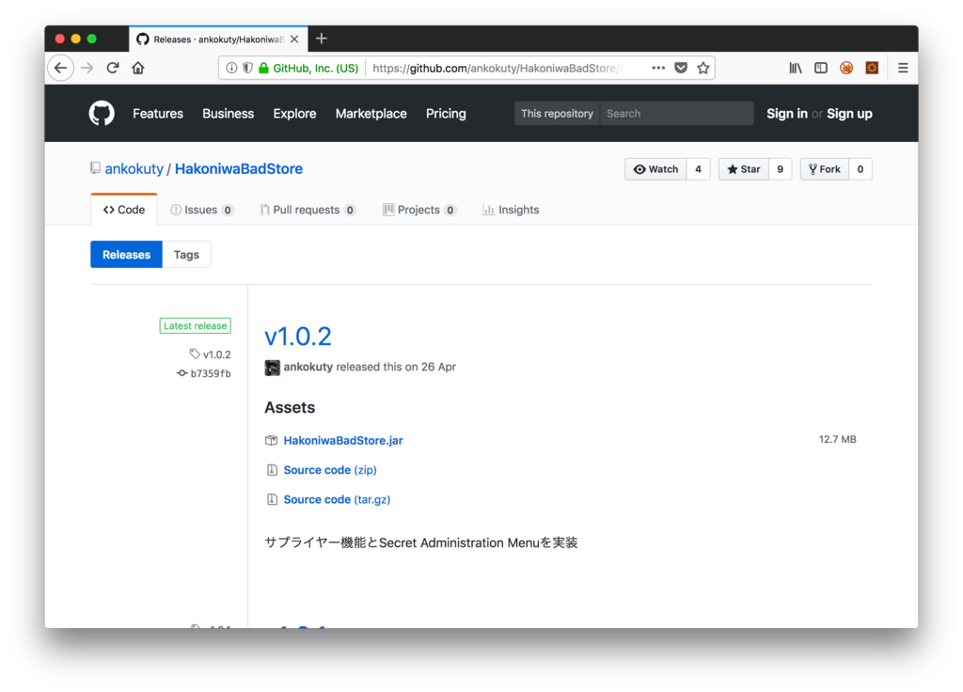
Task: Show sidebars using the sidebar icon
Action: pyautogui.click(x=820, y=68)
